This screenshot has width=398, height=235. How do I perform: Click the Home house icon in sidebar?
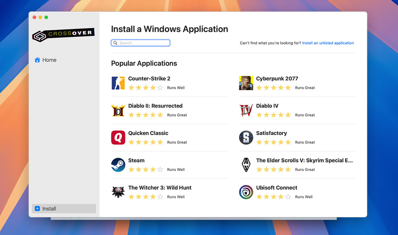click(x=37, y=60)
